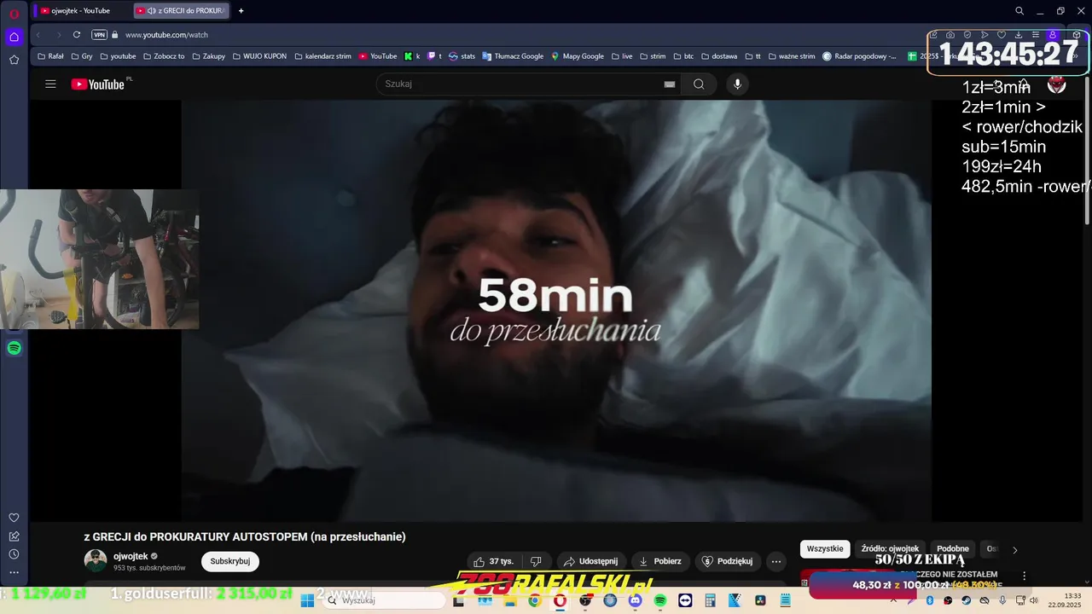Click the video player frame

pos(555,310)
